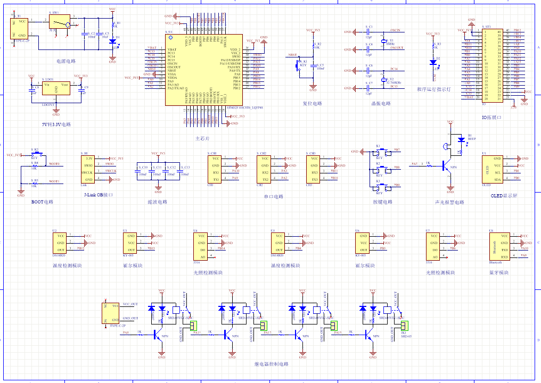
Task: Select the LDO33V3 regulator component
Action: pos(56,88)
